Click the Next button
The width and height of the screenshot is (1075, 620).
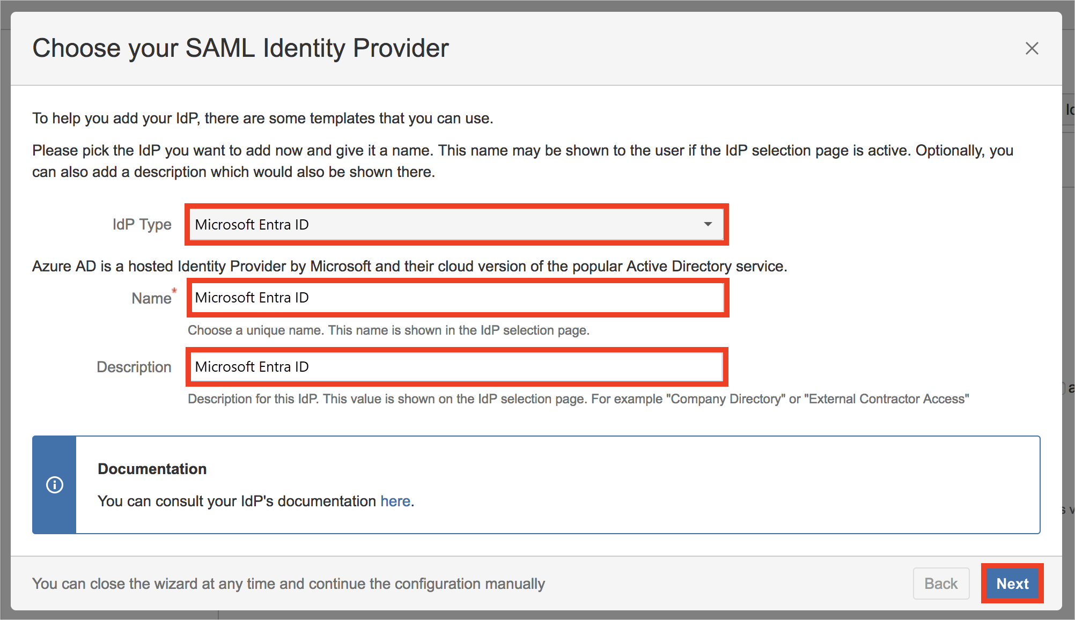pos(1012,584)
